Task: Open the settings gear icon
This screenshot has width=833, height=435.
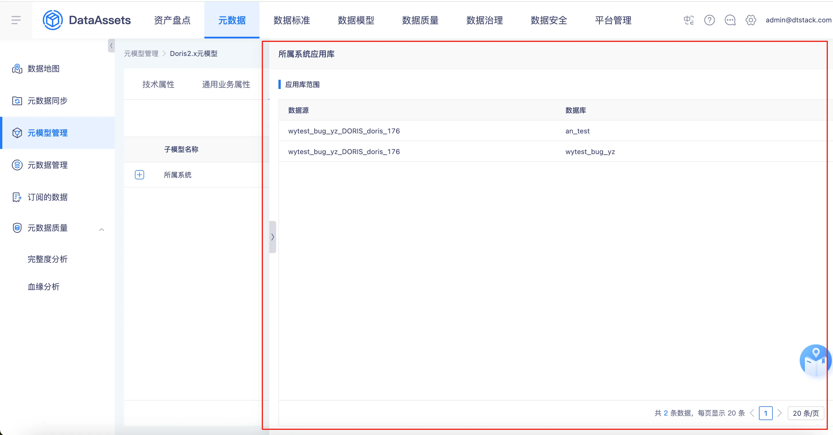Action: (x=751, y=20)
